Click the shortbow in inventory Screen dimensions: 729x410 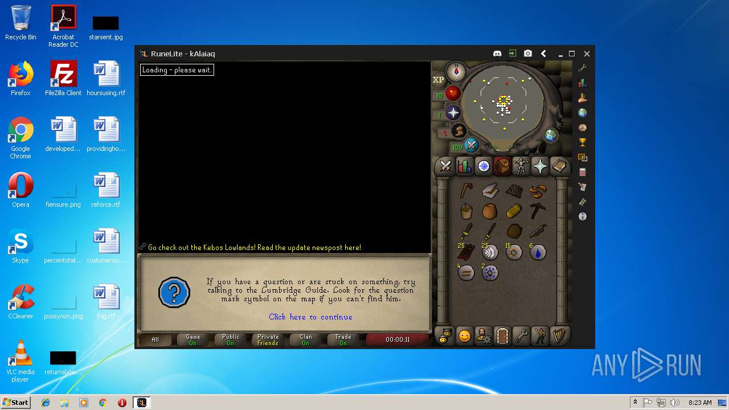[x=538, y=231]
